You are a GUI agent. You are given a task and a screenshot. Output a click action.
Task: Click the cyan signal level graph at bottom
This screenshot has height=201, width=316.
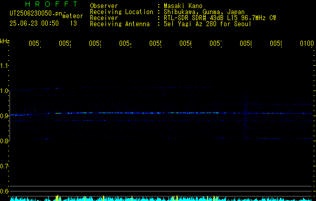point(161,198)
